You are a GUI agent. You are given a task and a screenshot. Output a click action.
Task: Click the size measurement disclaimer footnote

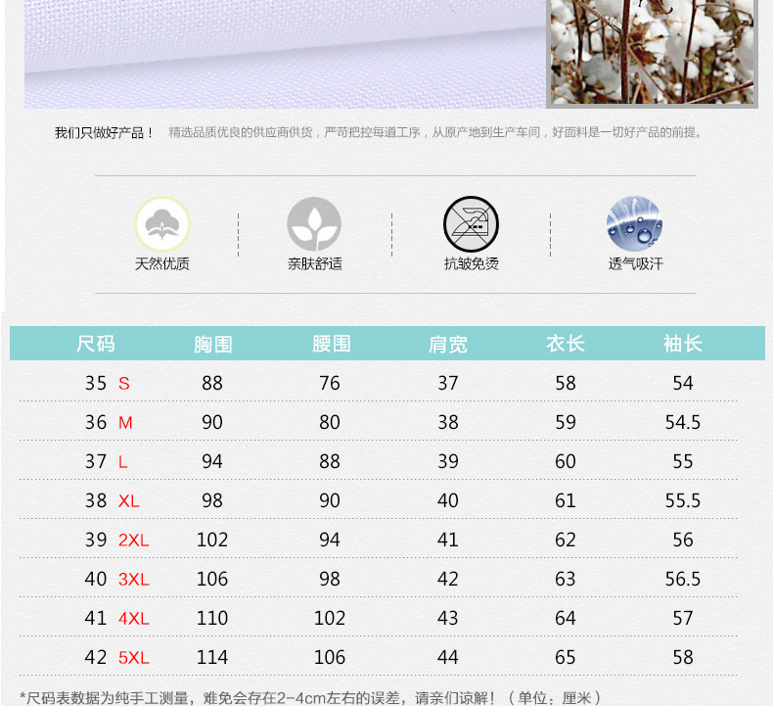[x=310, y=698]
